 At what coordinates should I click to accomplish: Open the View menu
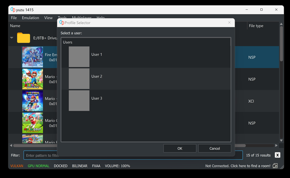point(48,18)
